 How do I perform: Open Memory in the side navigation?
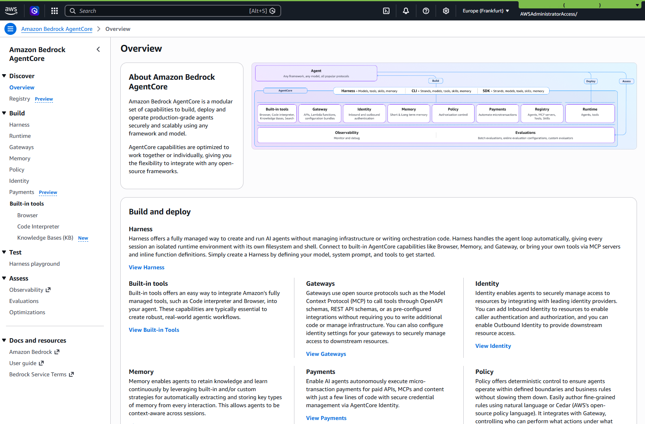20,158
